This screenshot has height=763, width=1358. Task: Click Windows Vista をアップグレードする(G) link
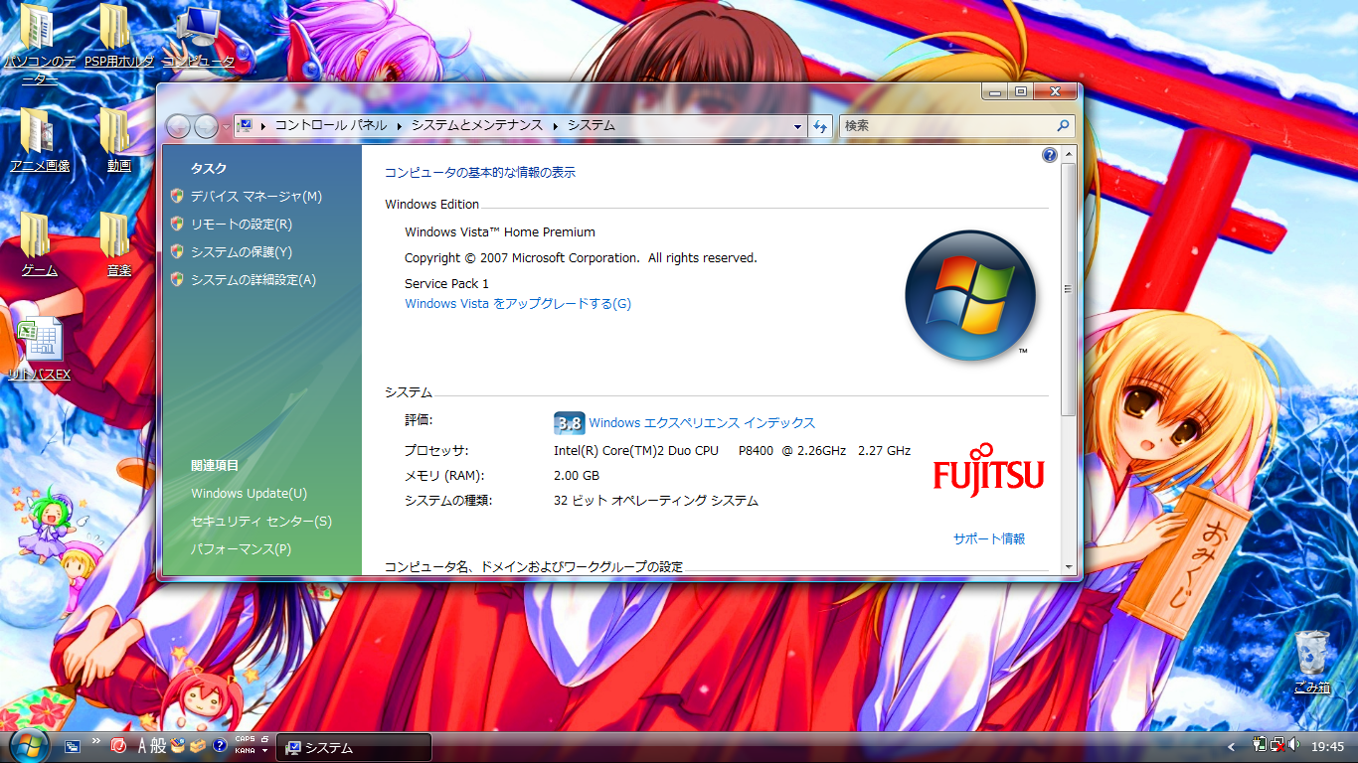click(518, 304)
